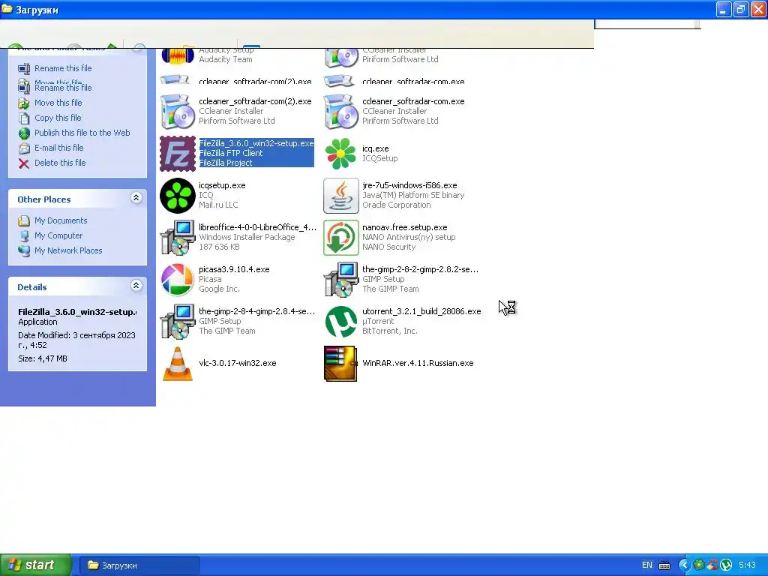Open ICQ from the system tray

click(x=699, y=565)
